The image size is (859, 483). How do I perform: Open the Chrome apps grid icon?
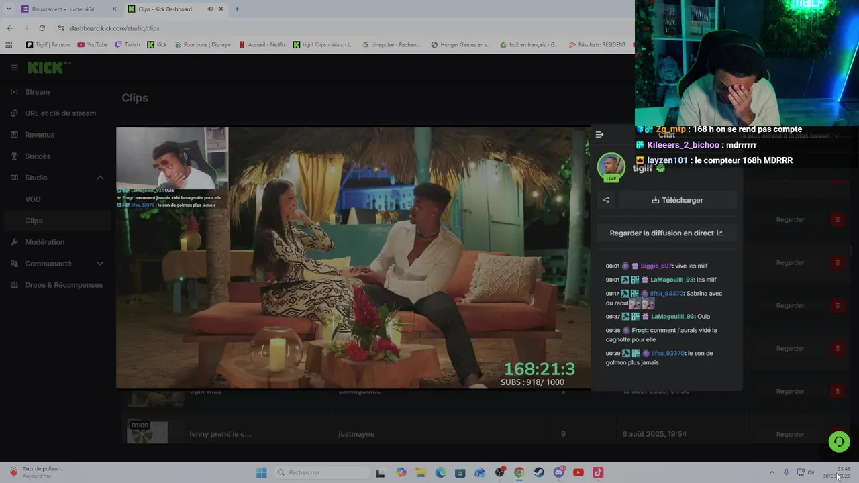(x=9, y=45)
